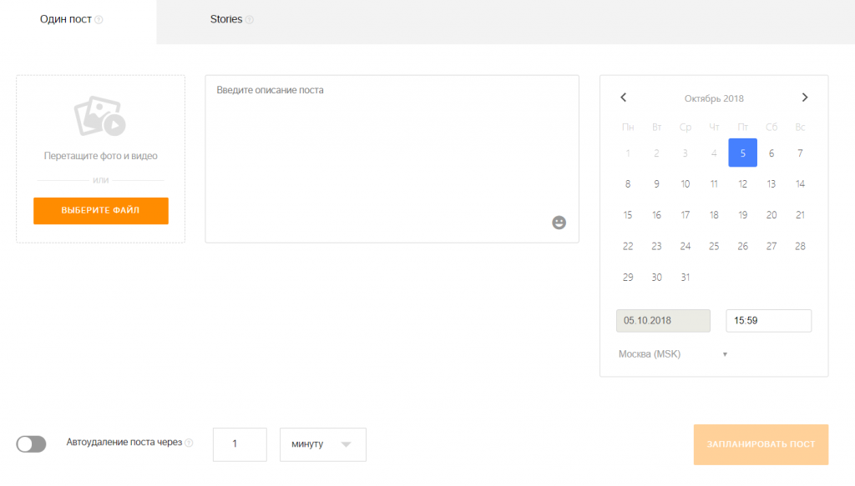
Task: Select October 20 in the calendar
Action: click(x=772, y=215)
